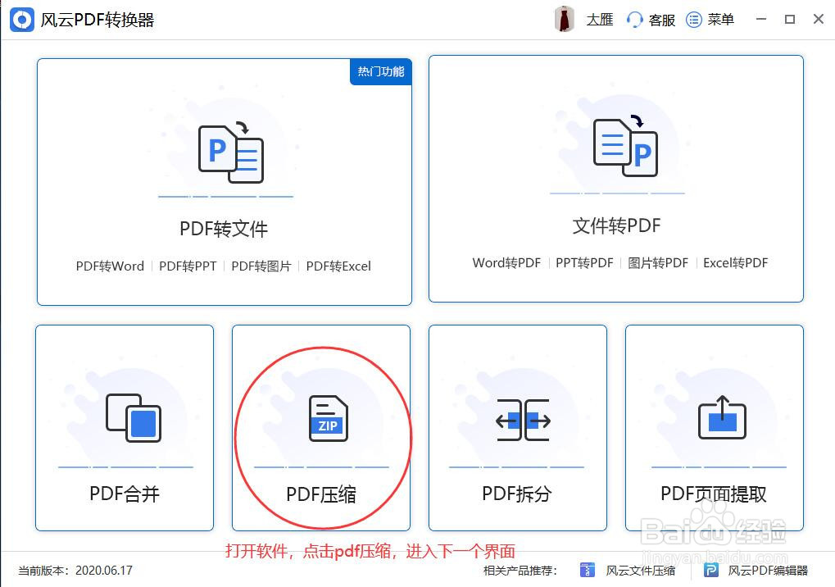Select PDF转PPT conversion option

click(188, 266)
